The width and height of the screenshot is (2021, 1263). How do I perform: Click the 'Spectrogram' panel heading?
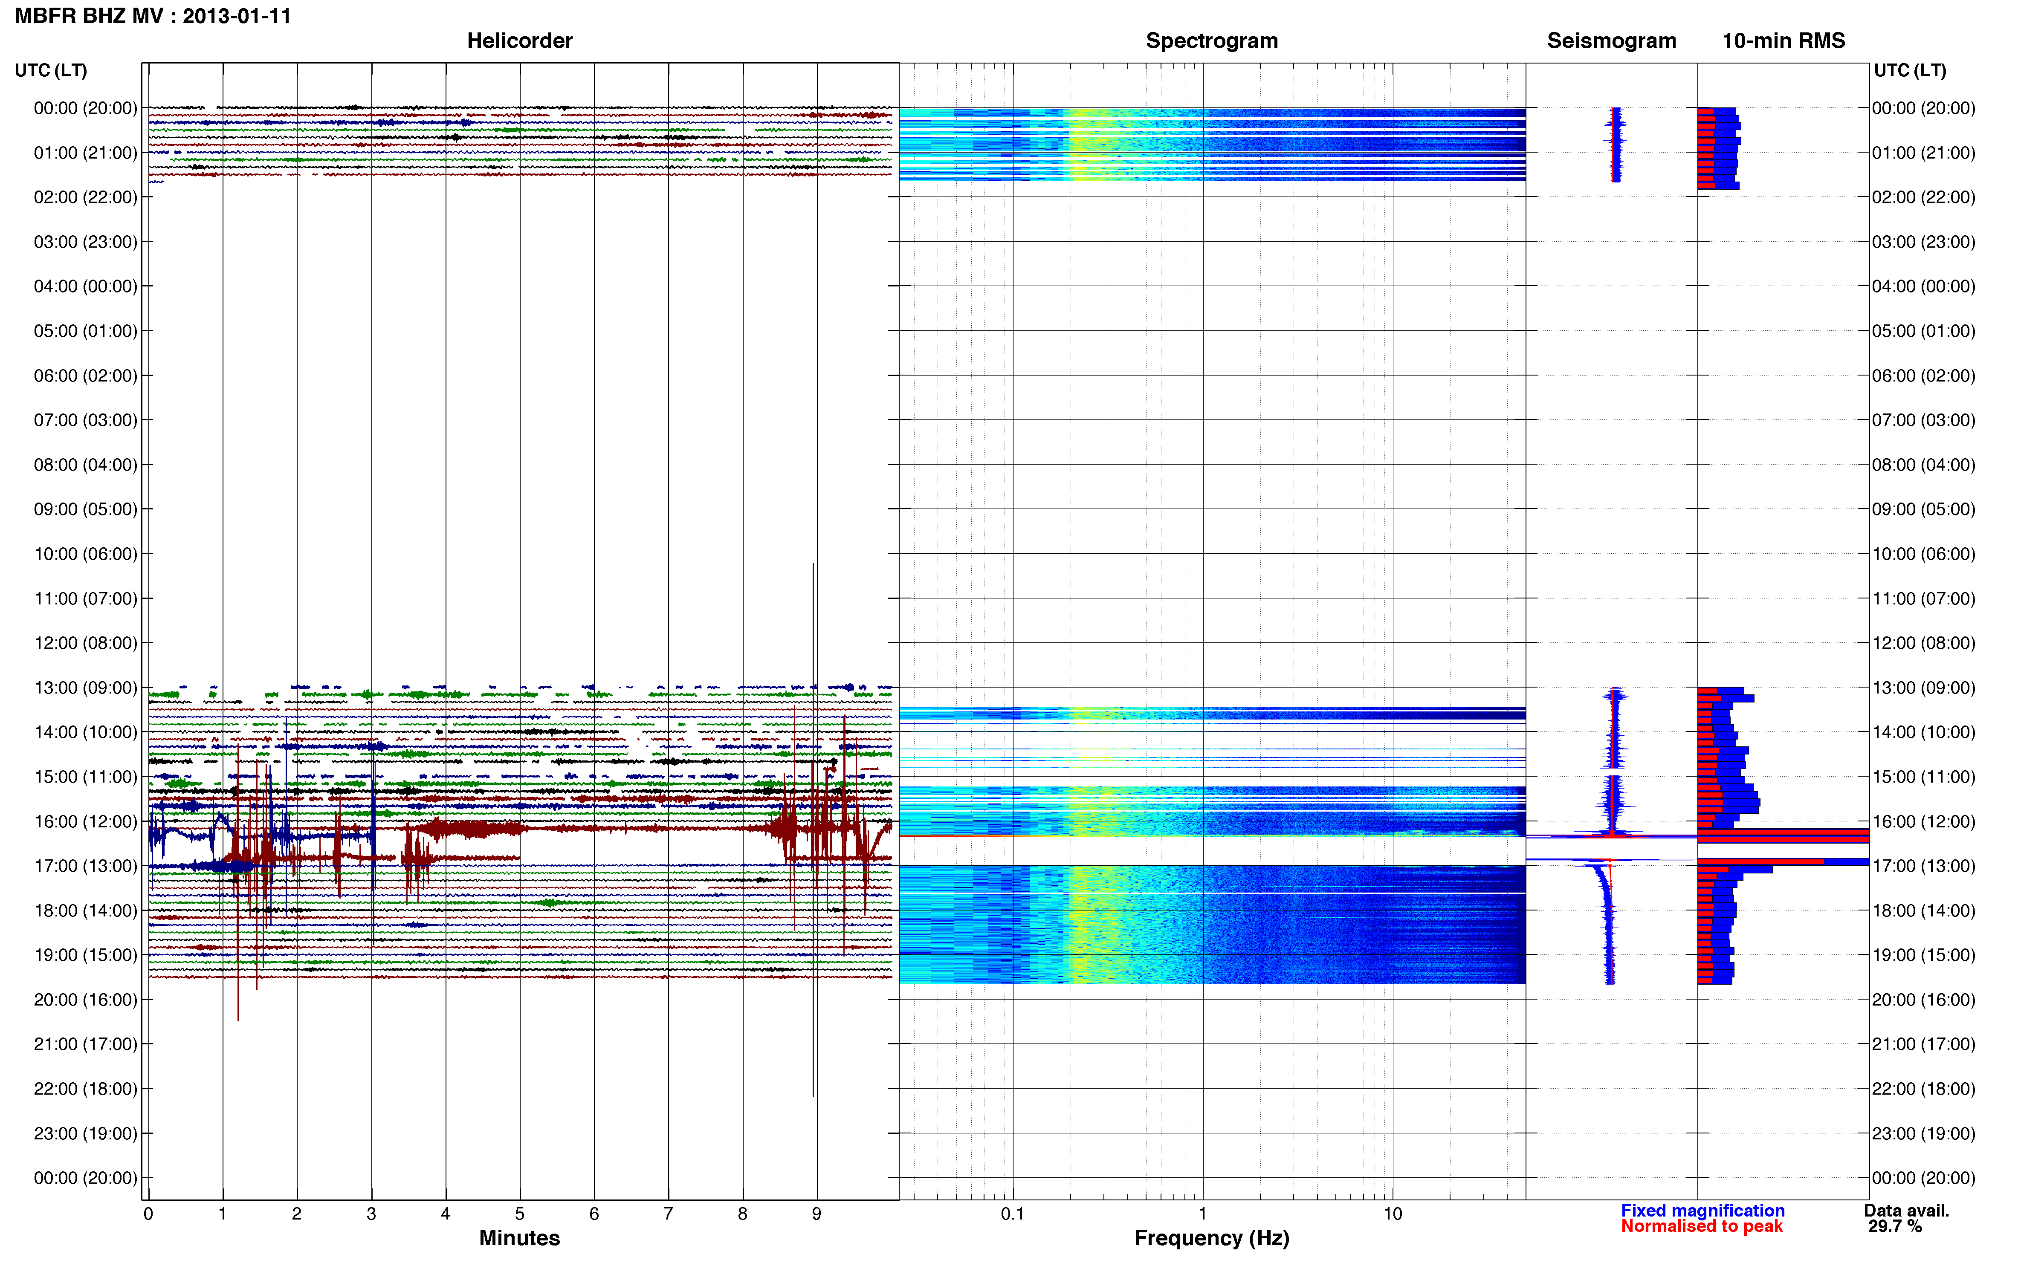pos(1211,40)
